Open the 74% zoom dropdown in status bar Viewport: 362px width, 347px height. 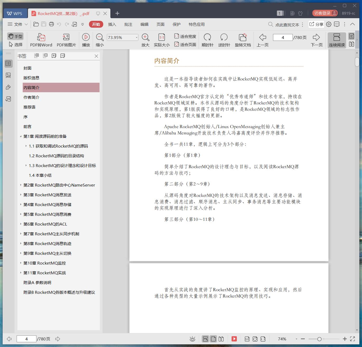[296, 339]
